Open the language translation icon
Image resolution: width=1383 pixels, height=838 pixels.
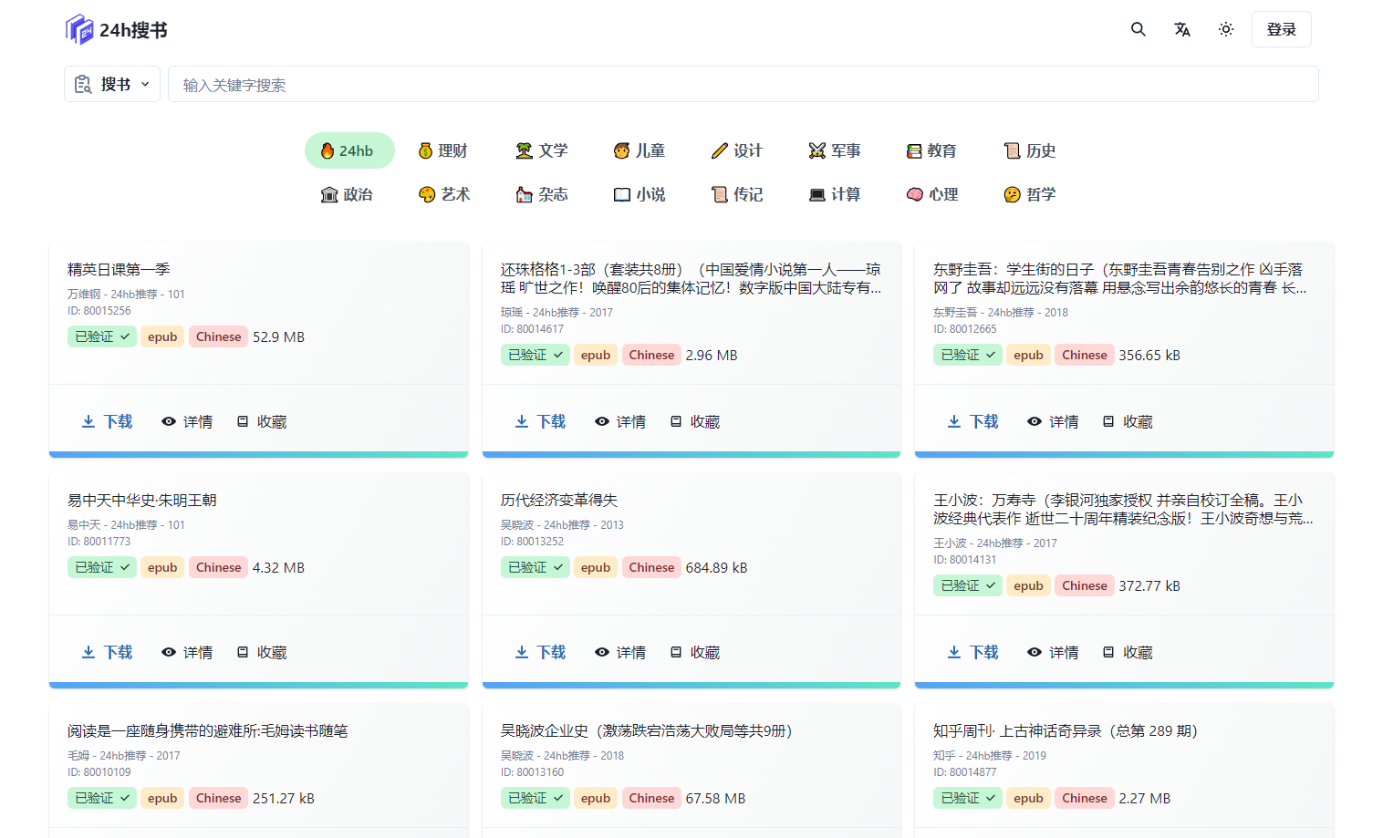[x=1182, y=29]
